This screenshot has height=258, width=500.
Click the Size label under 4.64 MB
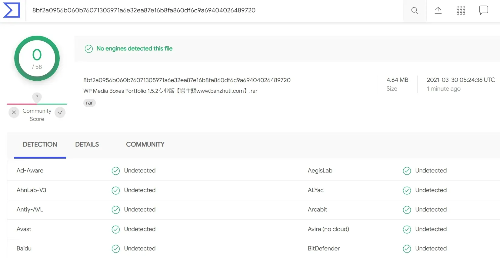[x=392, y=89]
